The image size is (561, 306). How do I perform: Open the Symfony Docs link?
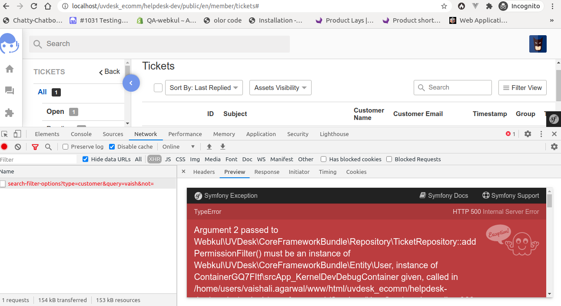[x=444, y=196]
